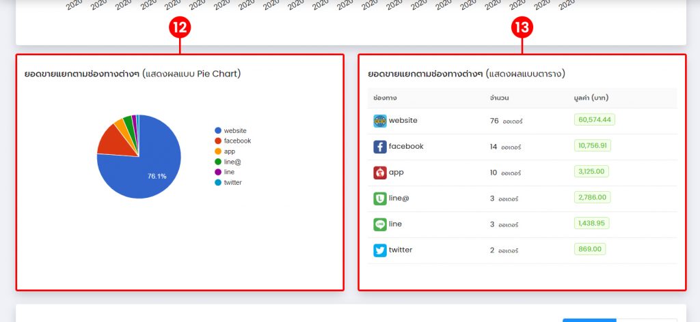Click the twitter row name in table

pos(401,250)
